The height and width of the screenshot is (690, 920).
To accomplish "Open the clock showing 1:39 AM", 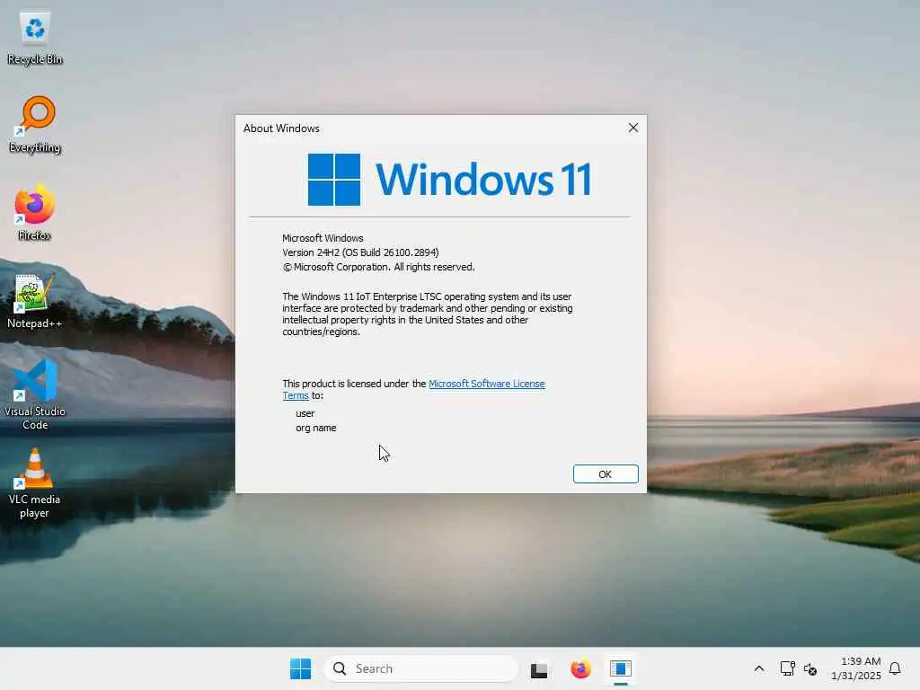I will coord(856,668).
